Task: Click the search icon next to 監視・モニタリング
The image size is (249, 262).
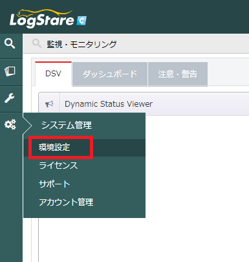Action: pyautogui.click(x=37, y=44)
